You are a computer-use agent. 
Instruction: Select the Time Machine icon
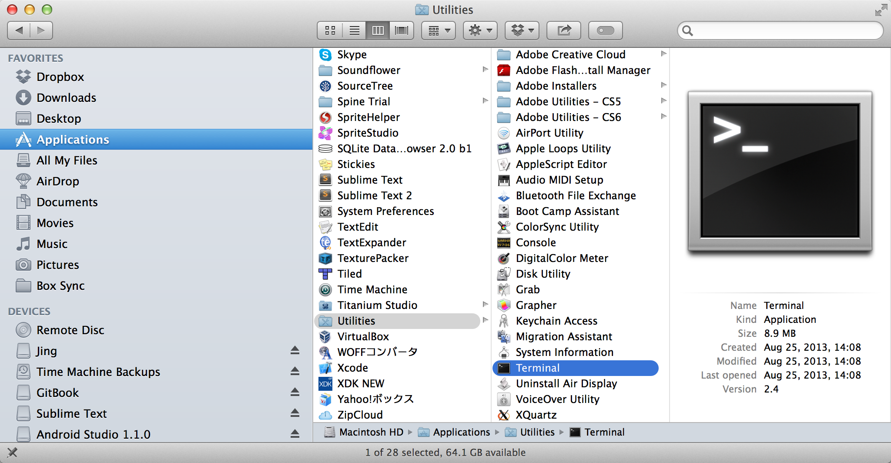(325, 289)
